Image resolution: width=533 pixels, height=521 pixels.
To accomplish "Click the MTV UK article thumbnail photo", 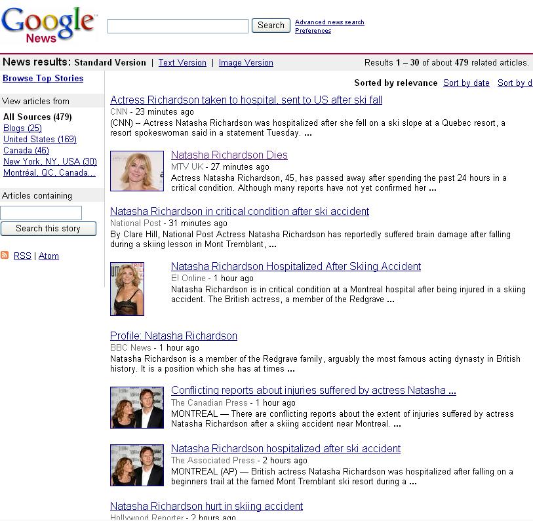I will [x=137, y=171].
